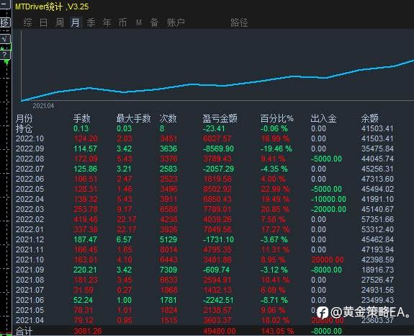Viewport: 414px width, 336px height.
Task: Select the 2022.07 month row label
Action: tap(30, 169)
